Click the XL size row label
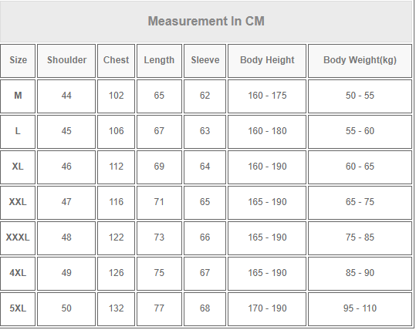This screenshot has width=416, height=330. [x=18, y=167]
